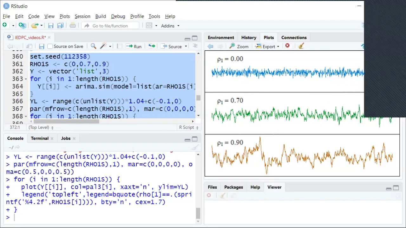Click the workspace panes grid icon
Viewport: 406px width, 228px height.
pyautogui.click(x=149, y=26)
